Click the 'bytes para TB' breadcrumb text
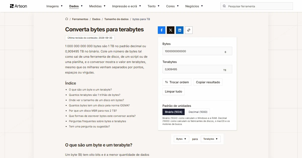Image resolution: width=302 pixels, height=158 pixels. click(x=141, y=19)
